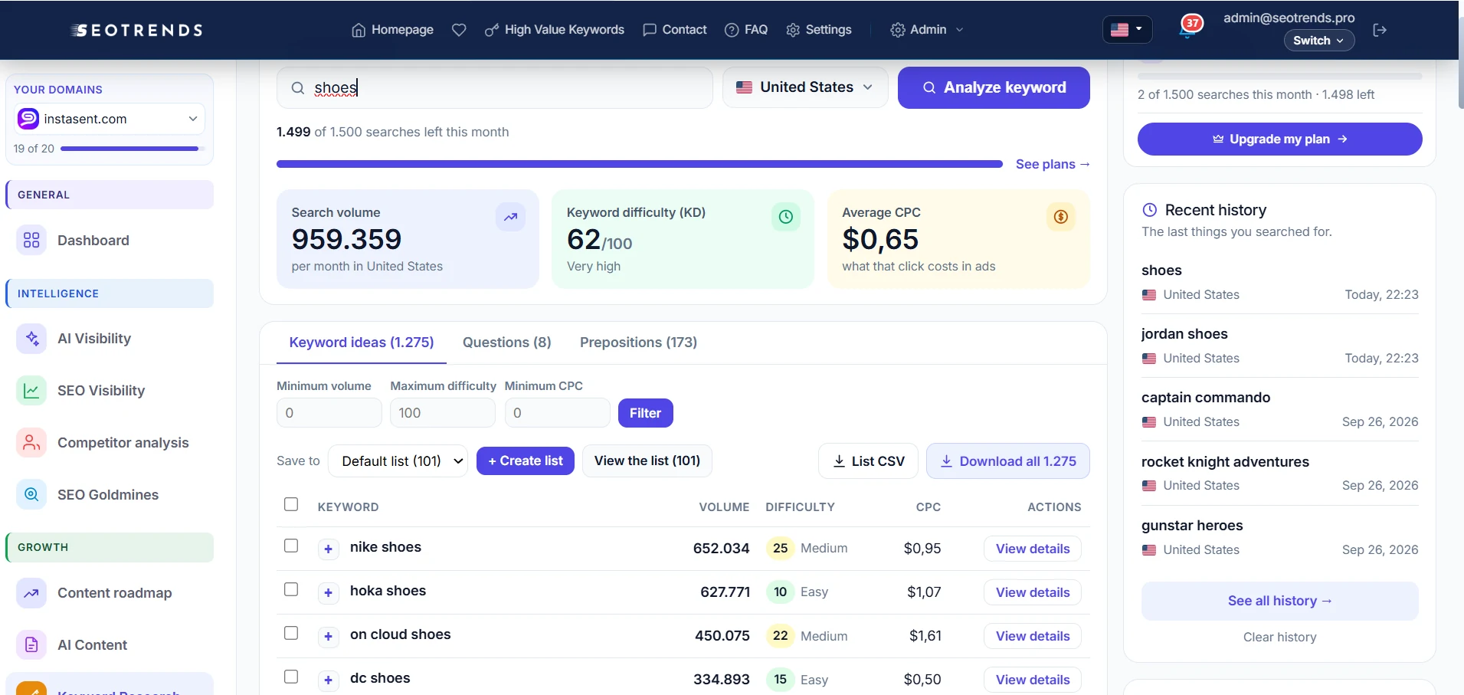Expand the Admin menu
Viewport: 1464px width, 695px height.
(927, 30)
